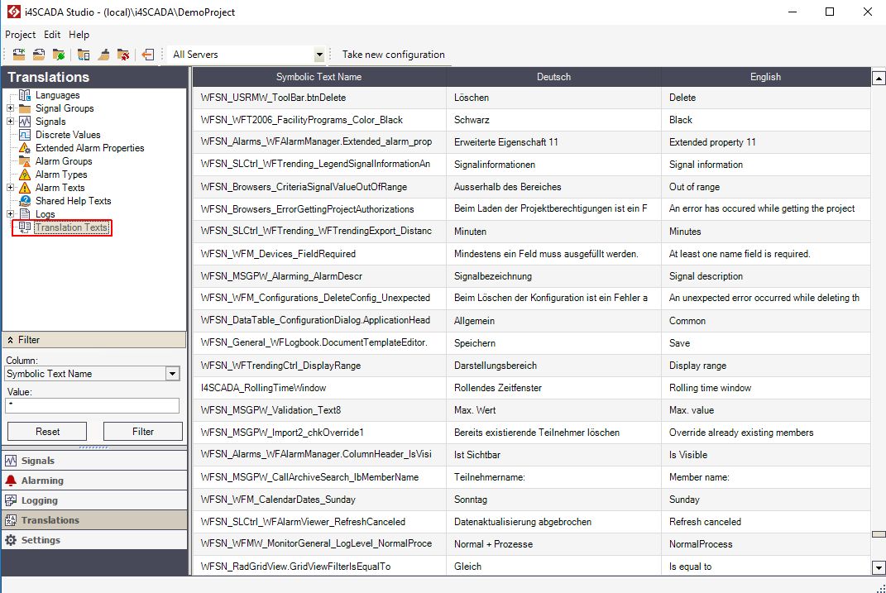Open the All Servers dropdown
This screenshot has height=593, width=886.
[x=319, y=55]
